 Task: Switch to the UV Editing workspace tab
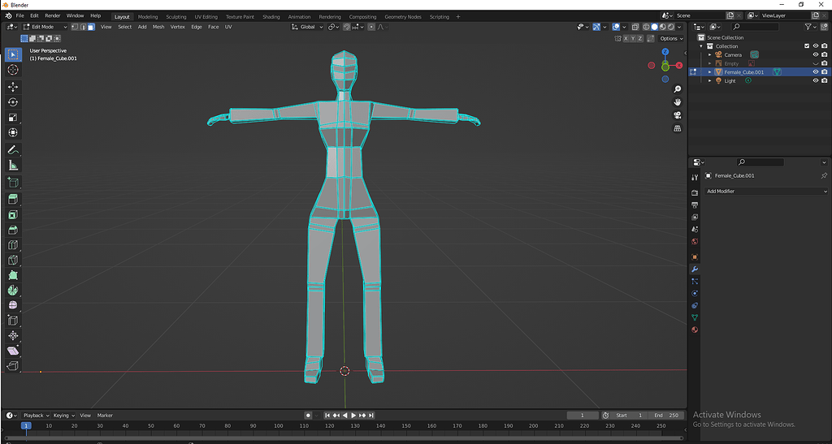[206, 17]
